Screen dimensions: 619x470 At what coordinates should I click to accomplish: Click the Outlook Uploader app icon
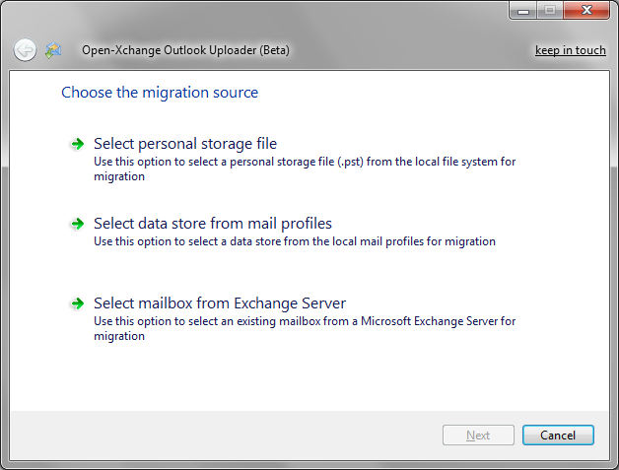click(x=53, y=50)
